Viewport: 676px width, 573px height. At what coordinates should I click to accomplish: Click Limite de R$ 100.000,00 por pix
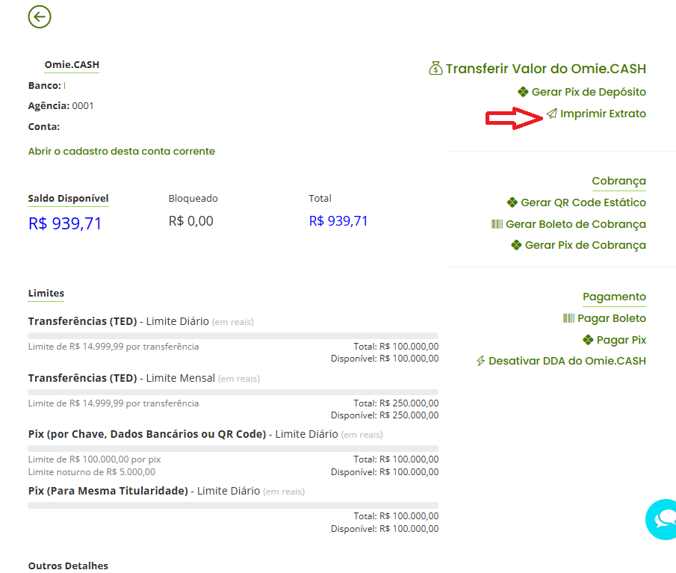(x=94, y=459)
